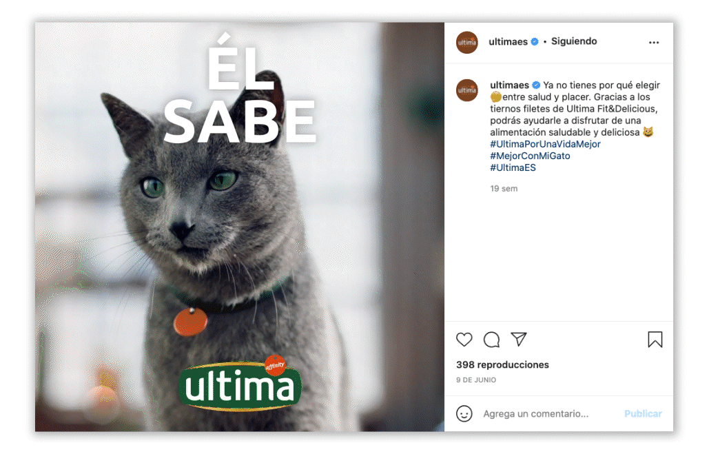
Task: Open hashtag #MejorConMiGato
Action: tap(530, 156)
